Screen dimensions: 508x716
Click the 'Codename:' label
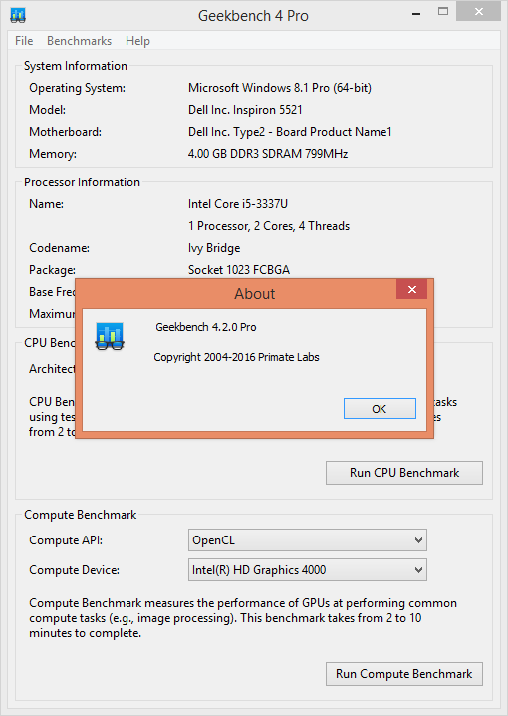point(60,248)
